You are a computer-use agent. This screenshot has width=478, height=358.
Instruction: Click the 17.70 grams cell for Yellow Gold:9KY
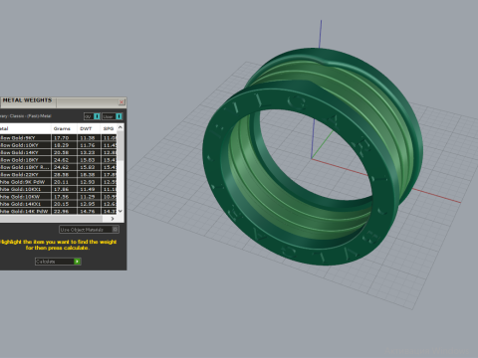tap(64, 138)
